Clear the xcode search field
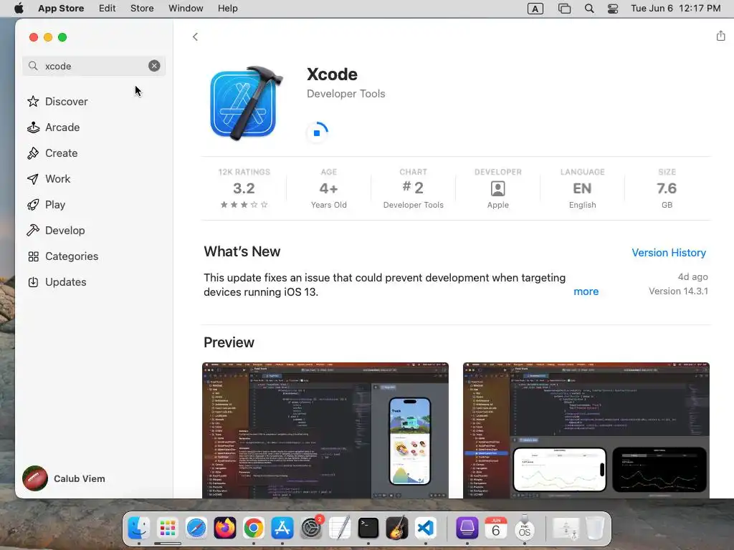The height and width of the screenshot is (550, 734). (154, 66)
